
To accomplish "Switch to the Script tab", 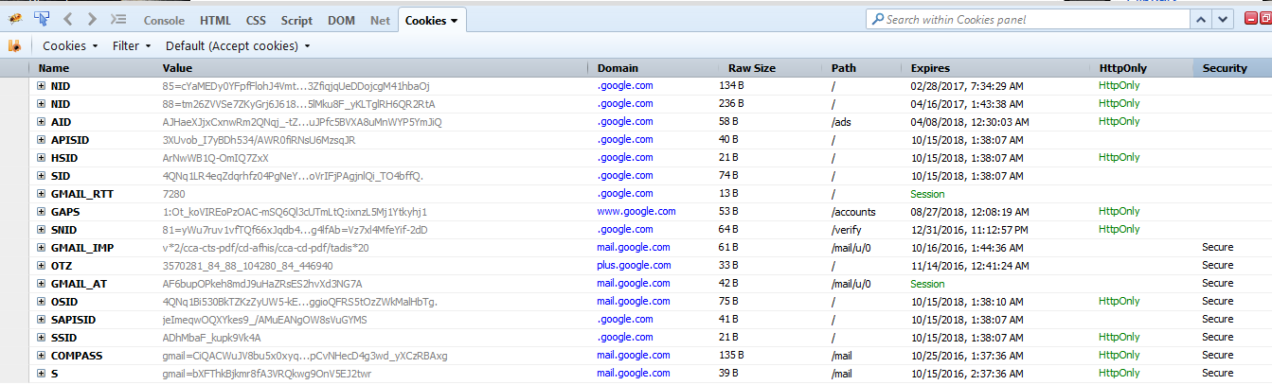I will coord(296,20).
